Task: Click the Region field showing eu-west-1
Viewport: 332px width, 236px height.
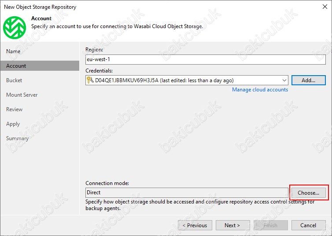Action: 205,60
